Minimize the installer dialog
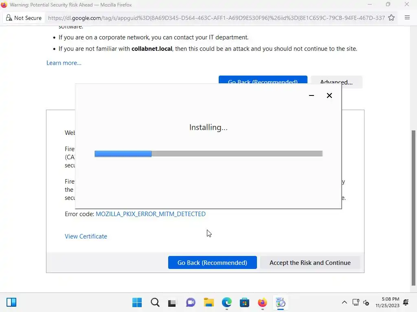This screenshot has height=312, width=417. (x=312, y=95)
